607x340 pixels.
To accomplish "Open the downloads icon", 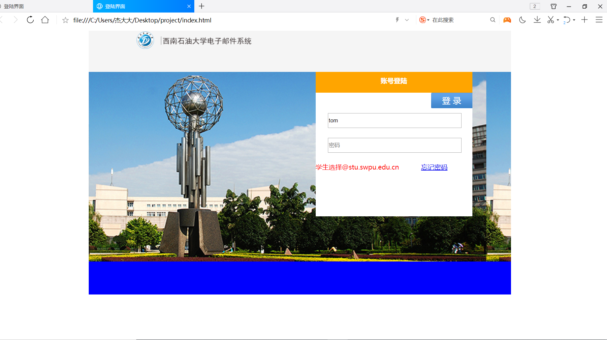I will coord(537,20).
